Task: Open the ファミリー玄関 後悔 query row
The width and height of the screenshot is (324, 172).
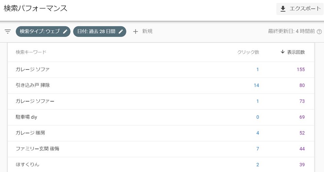Action: pos(161,149)
